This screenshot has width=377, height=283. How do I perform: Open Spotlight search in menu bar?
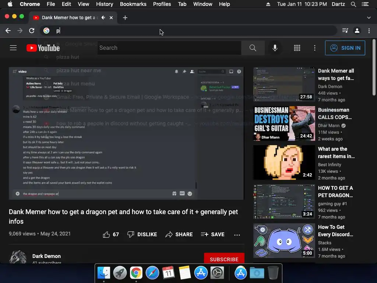pyautogui.click(x=353, y=4)
